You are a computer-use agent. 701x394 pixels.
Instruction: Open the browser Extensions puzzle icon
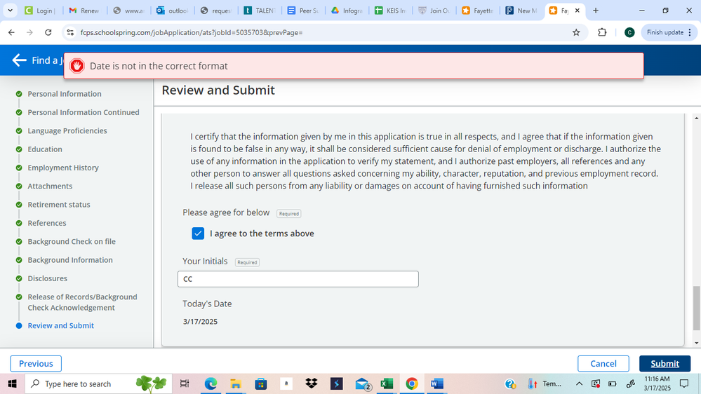tap(602, 32)
